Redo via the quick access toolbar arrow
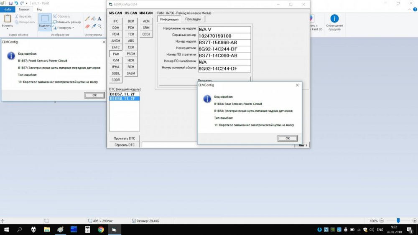Screen dimensions: 418x235 tap(22, 3)
